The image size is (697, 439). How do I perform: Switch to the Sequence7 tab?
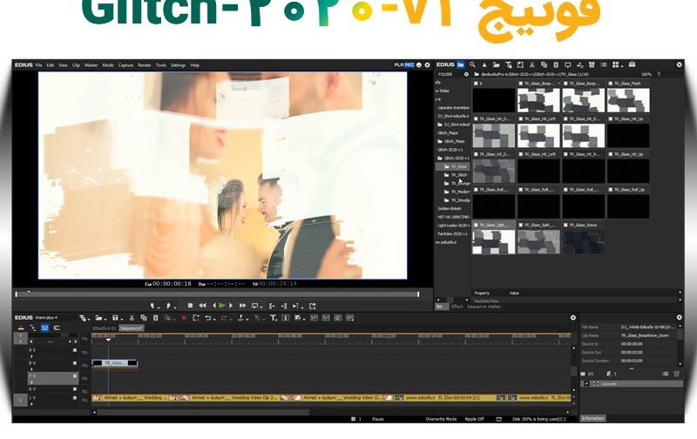132,328
